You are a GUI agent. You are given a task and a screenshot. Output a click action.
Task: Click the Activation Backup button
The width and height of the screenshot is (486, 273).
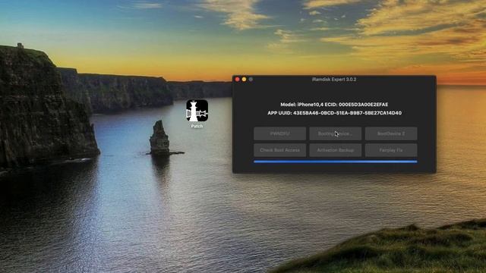coord(336,150)
